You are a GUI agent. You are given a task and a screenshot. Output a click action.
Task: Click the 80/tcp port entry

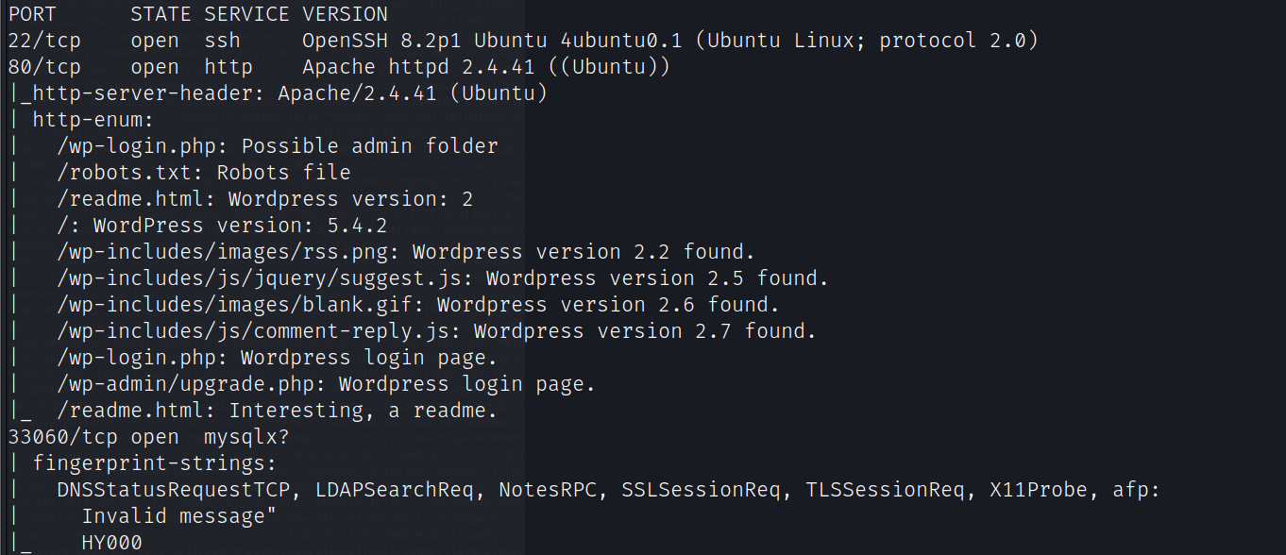click(x=44, y=67)
